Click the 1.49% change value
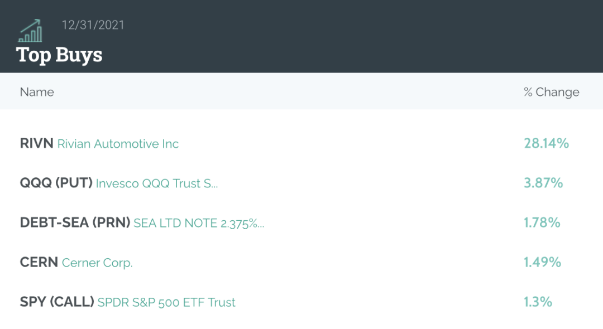This screenshot has width=603, height=329. coord(542,262)
